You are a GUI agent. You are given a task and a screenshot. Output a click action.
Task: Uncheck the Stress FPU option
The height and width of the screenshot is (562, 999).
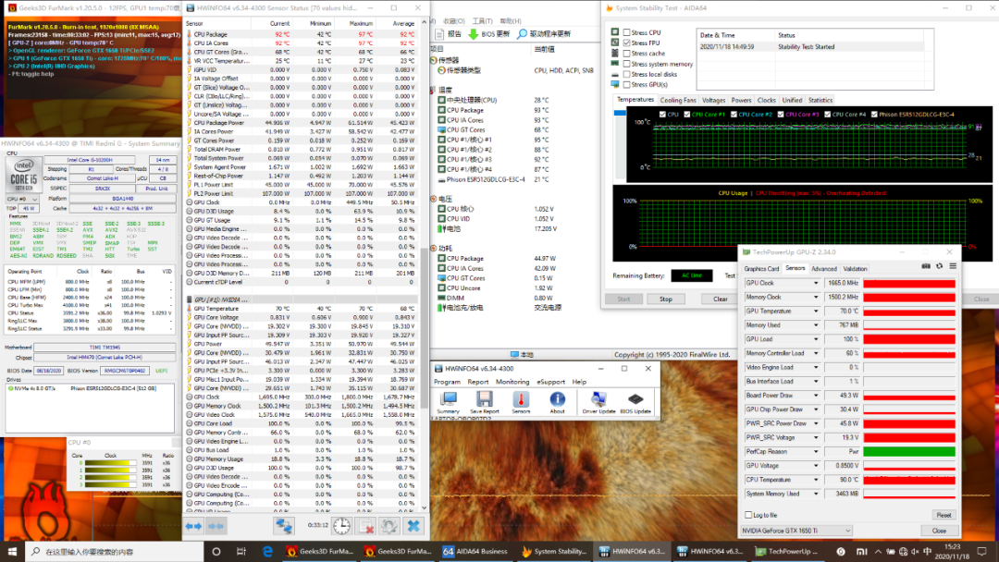pos(627,43)
